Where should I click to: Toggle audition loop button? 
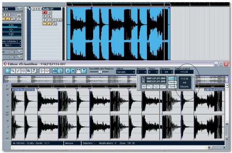pos(47,71)
